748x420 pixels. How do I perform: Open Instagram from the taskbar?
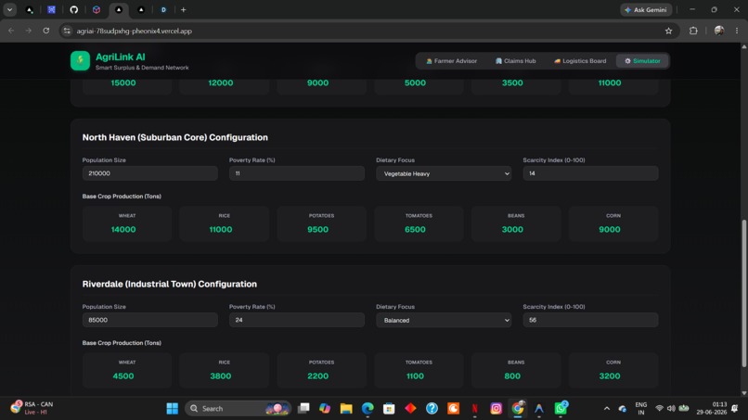tap(497, 409)
